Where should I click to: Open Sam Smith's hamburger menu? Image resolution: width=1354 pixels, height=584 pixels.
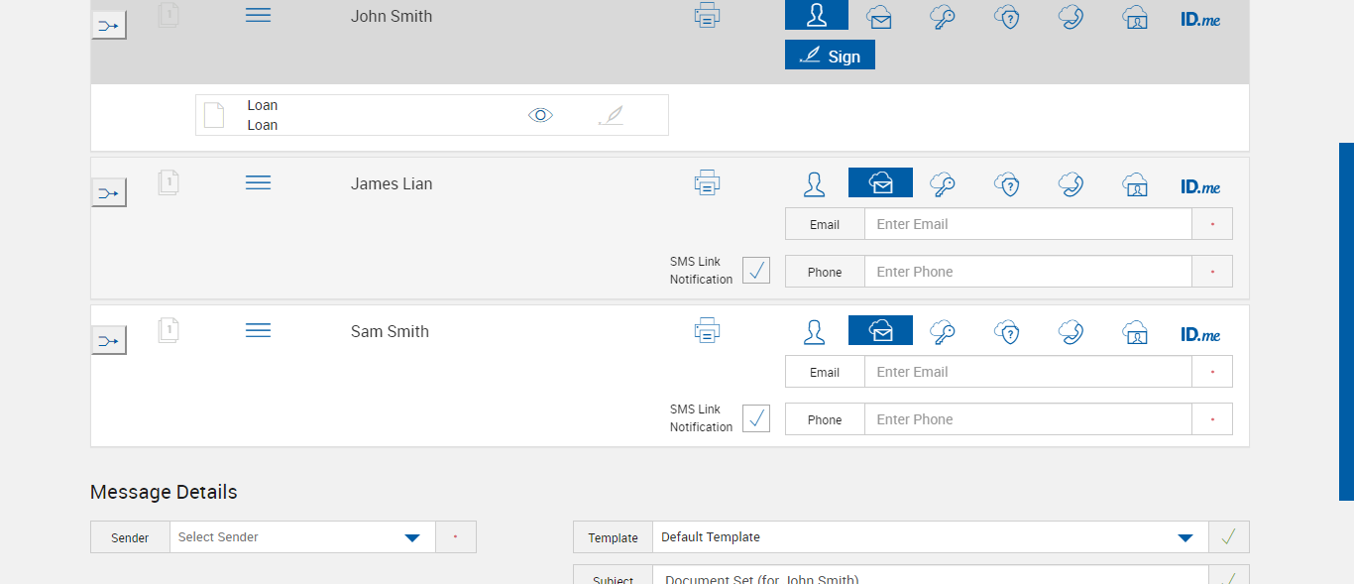coord(258,330)
